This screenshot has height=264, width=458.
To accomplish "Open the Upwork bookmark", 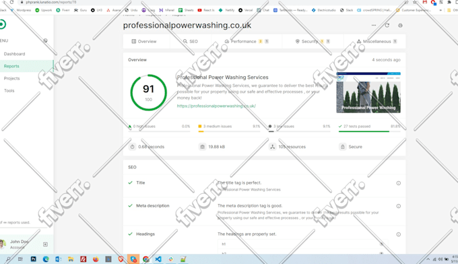I will (x=44, y=10).
